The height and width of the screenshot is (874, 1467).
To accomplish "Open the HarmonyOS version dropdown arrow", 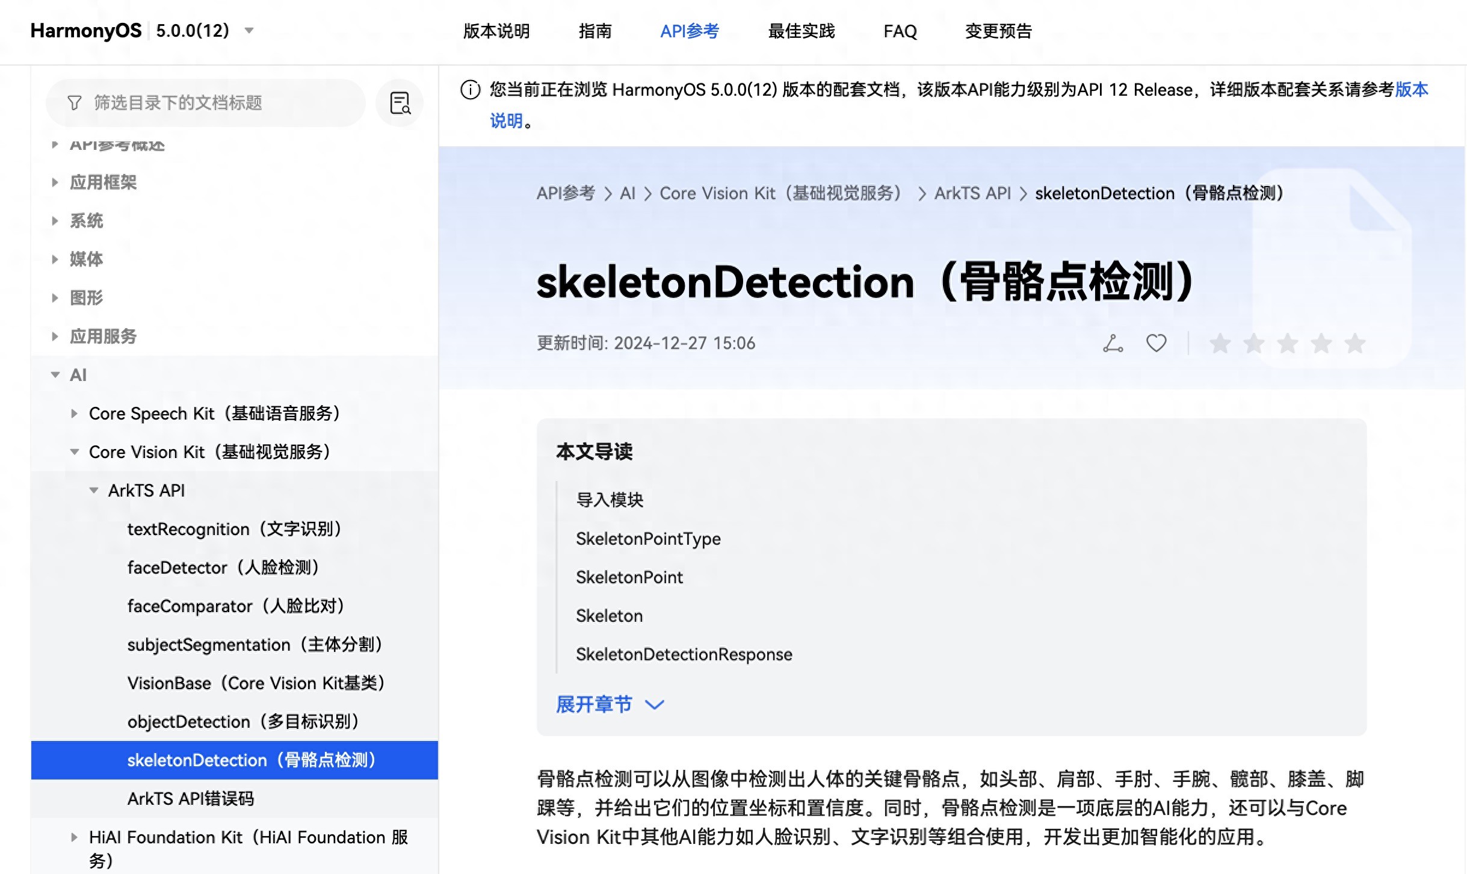I will [x=249, y=31].
